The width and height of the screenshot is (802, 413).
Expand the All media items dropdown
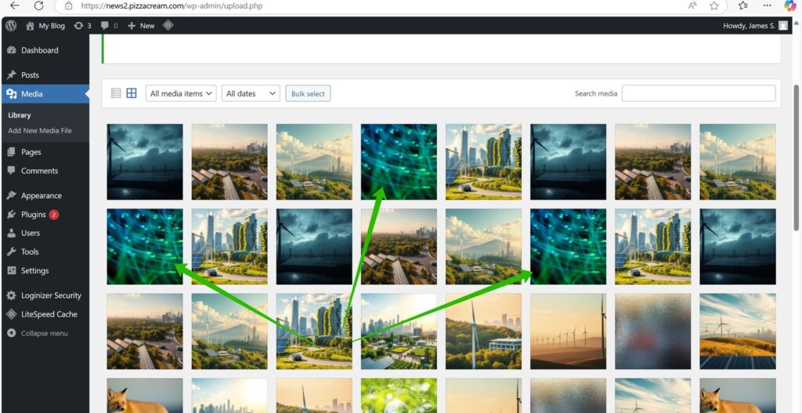181,93
